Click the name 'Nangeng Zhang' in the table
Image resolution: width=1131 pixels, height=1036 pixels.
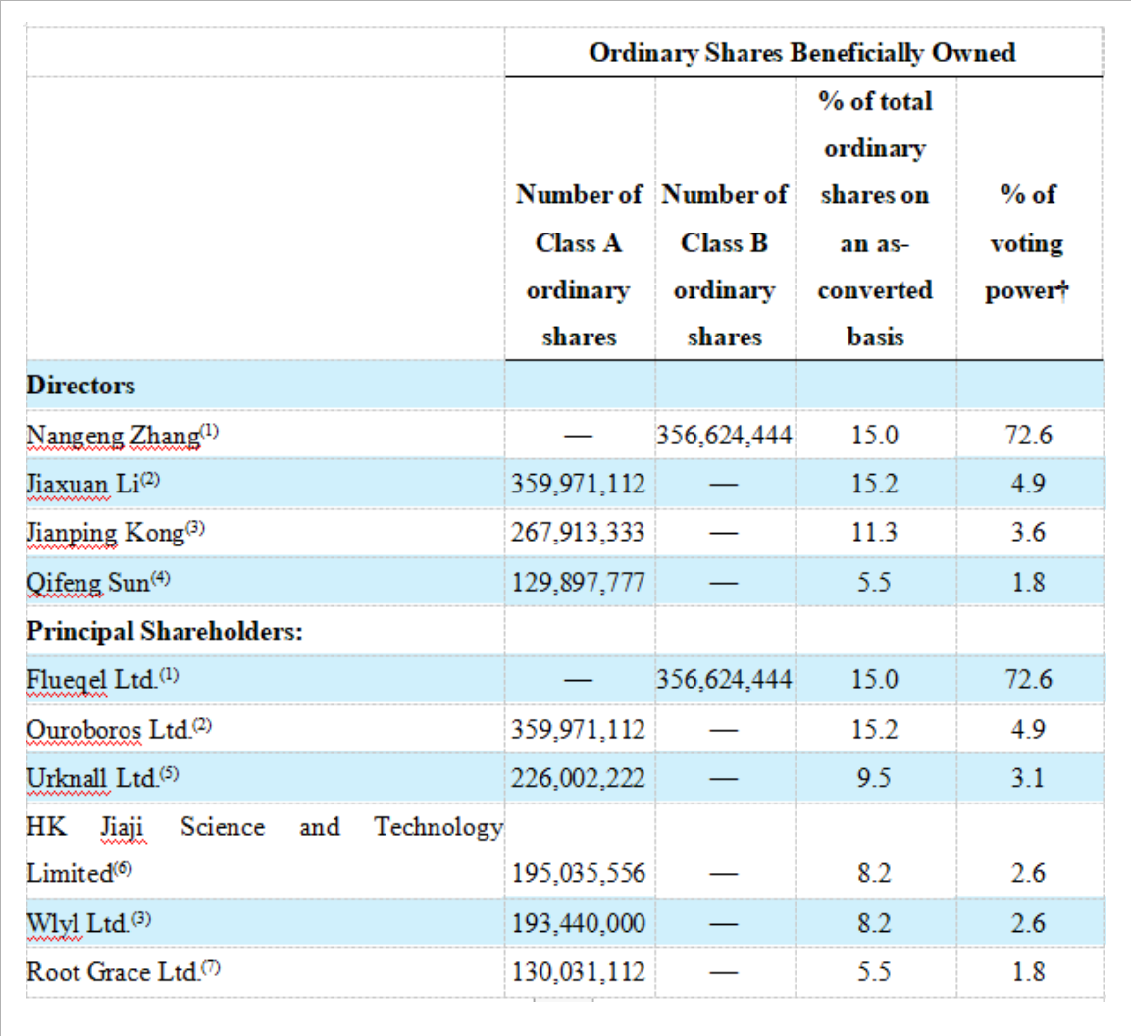(x=112, y=436)
